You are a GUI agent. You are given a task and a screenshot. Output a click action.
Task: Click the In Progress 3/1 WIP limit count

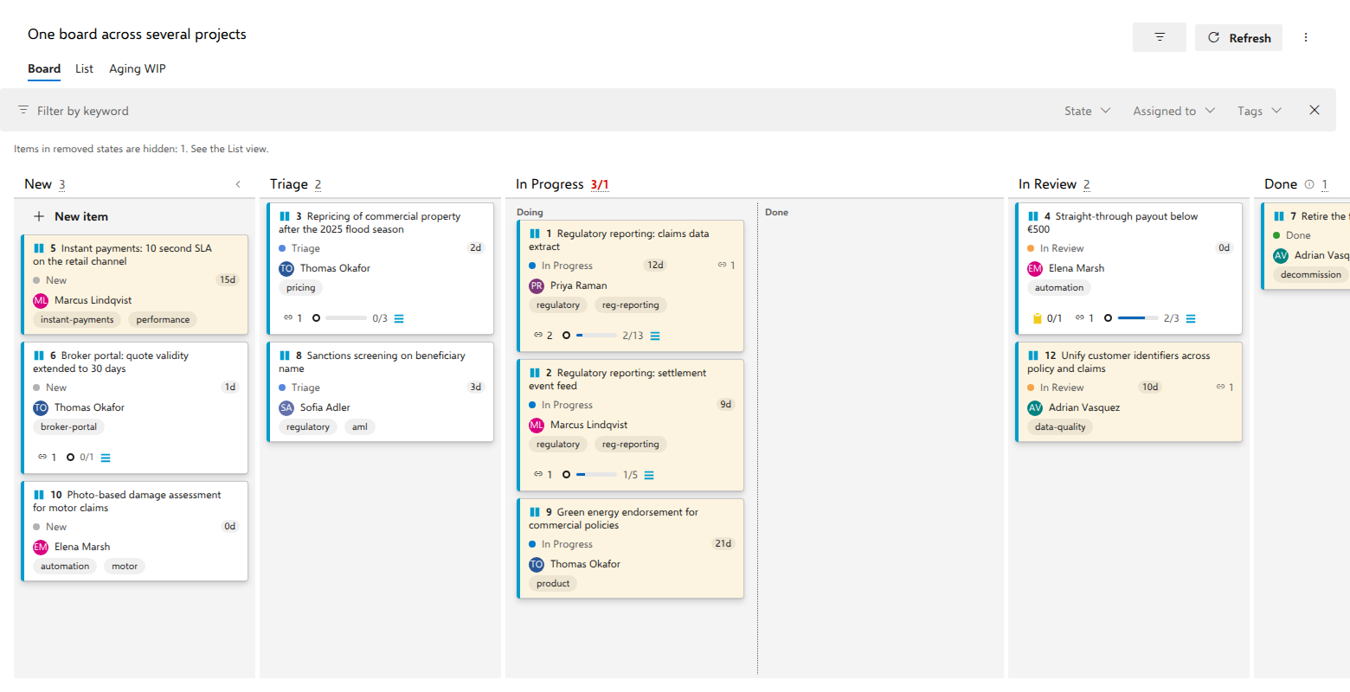point(600,185)
